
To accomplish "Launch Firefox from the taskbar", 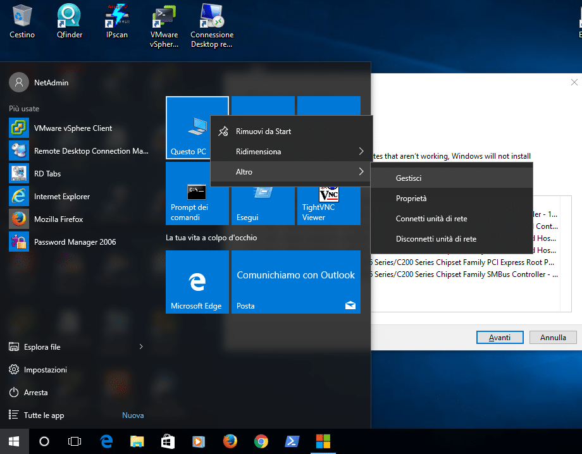I will [230, 441].
